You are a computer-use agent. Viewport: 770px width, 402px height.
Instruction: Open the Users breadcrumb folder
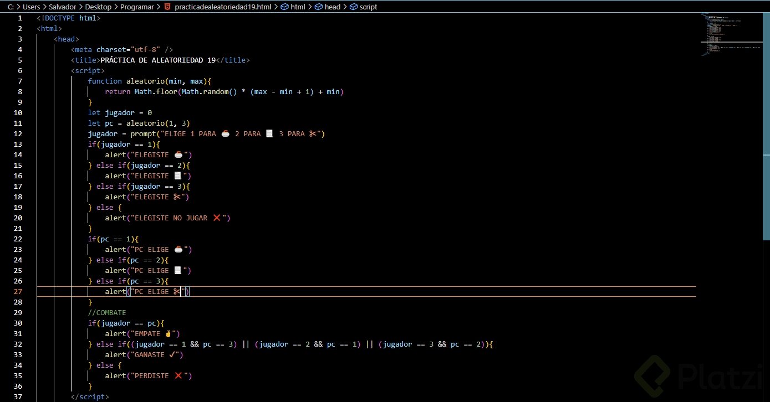31,7
